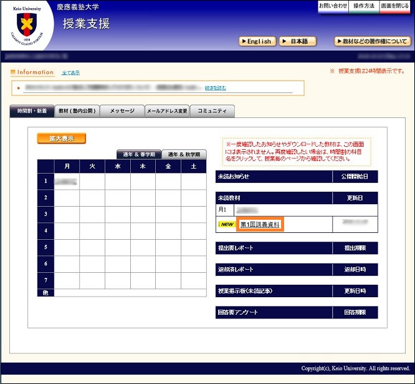
Task: Go to the メールアドレス変更 tab
Action: (x=166, y=111)
